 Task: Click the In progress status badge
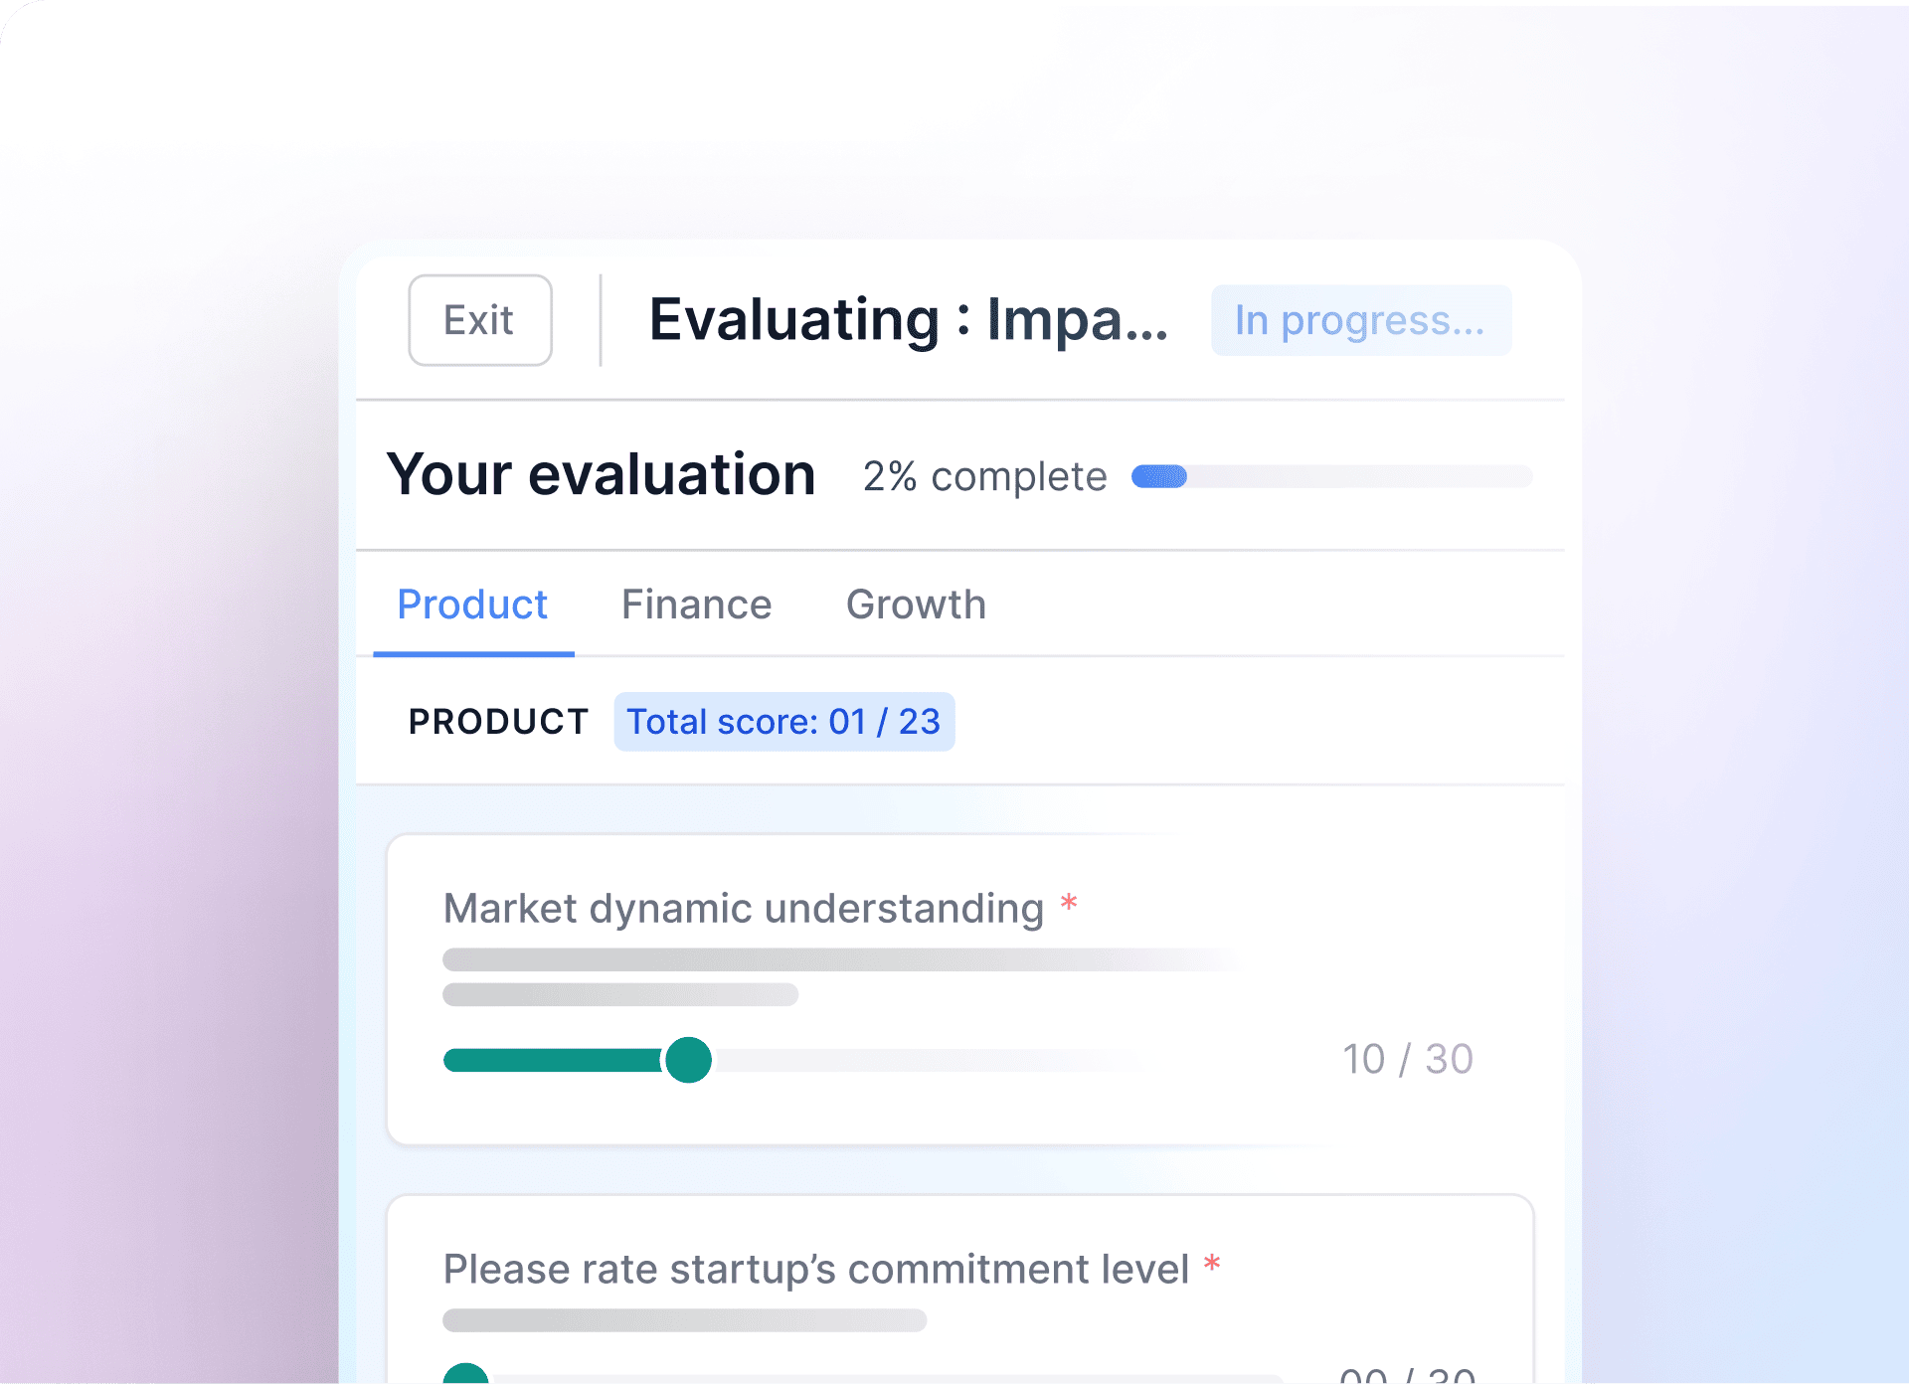[1359, 320]
